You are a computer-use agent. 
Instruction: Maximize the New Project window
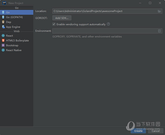point(150,3)
